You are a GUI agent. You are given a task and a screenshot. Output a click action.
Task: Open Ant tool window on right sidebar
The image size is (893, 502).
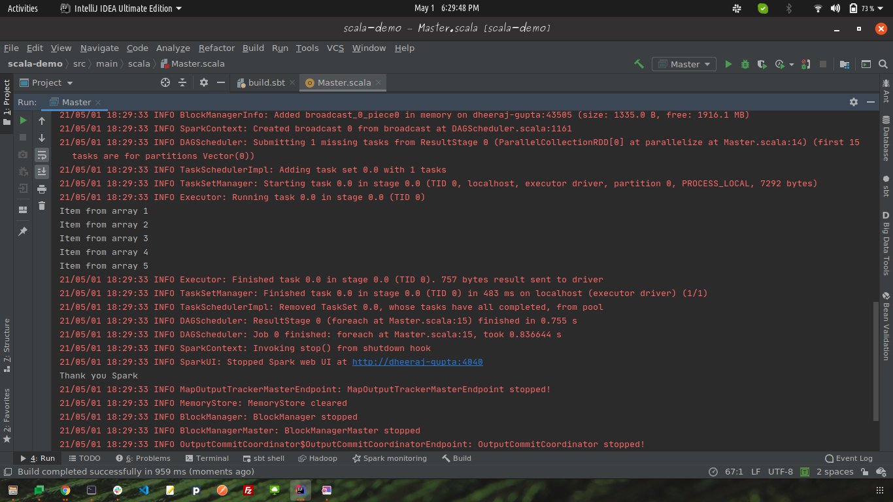pyautogui.click(x=886, y=91)
